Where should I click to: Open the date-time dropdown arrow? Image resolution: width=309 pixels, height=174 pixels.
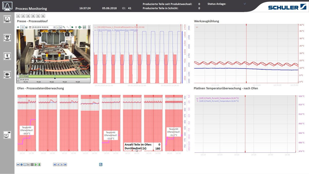coord(57,27)
